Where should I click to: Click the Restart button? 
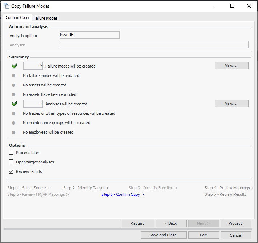coord(138,223)
